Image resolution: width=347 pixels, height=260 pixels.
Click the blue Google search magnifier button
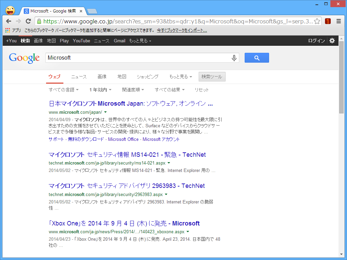point(257,58)
